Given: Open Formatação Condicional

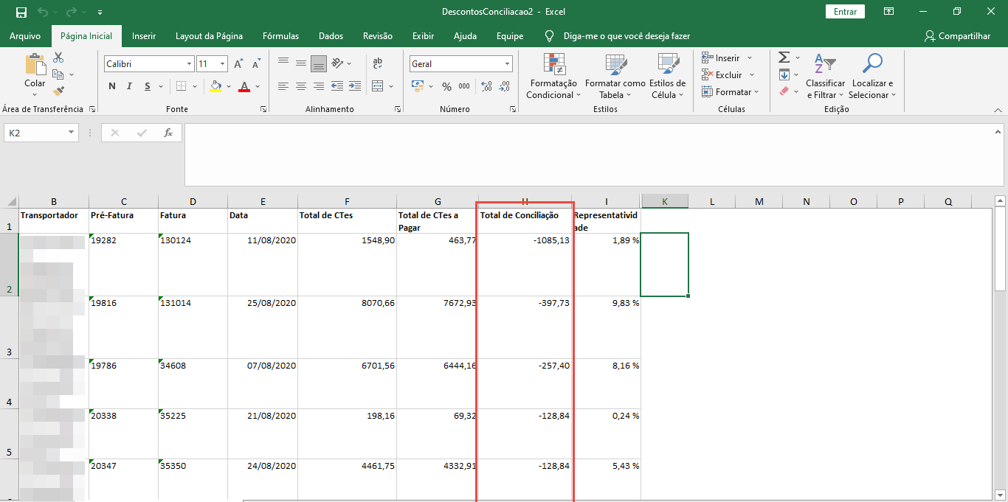Looking at the screenshot, I should coord(553,77).
